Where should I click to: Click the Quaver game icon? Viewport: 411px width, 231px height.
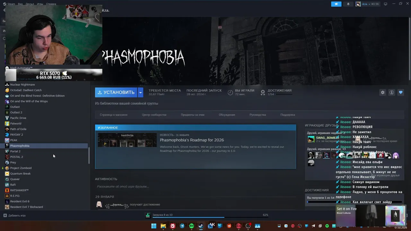click(x=7, y=179)
